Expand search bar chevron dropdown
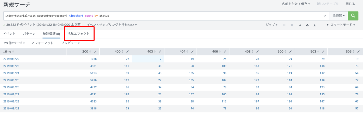Viewport: 363px width, 117px height. (x=325, y=16)
